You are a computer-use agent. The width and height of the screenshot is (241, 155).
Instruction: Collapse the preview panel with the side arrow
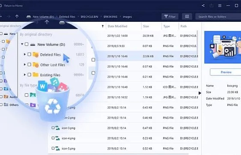click(x=200, y=93)
